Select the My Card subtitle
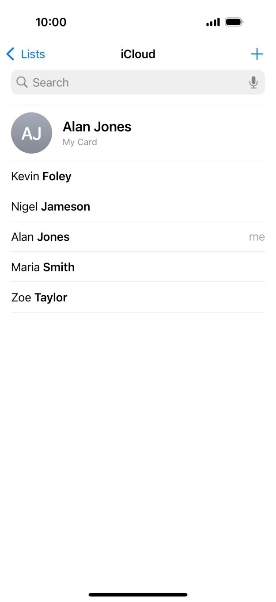Image resolution: width=276 pixels, height=602 pixels. tap(80, 143)
